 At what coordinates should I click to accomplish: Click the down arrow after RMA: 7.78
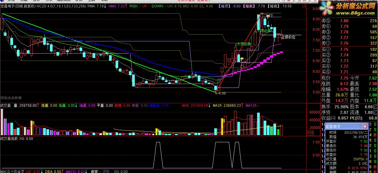[x=106, y=6]
